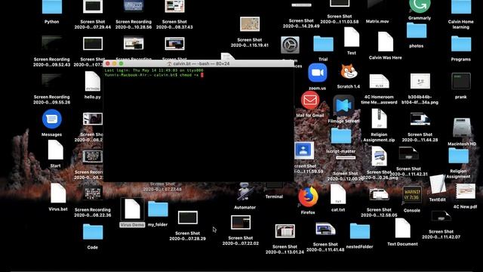Viewport: 483px width, 272px height.
Task: Select Screen Recording 09.52.43 thumbnail
Action: (x=52, y=44)
